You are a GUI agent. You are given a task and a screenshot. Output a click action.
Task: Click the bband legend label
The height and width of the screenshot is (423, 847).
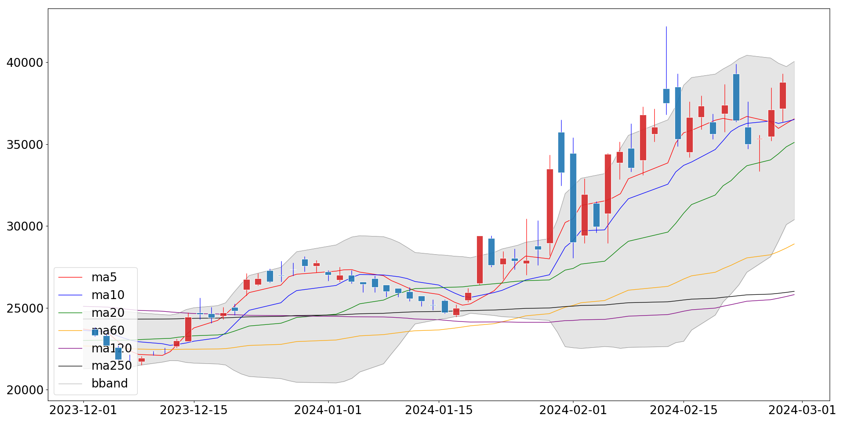point(110,384)
